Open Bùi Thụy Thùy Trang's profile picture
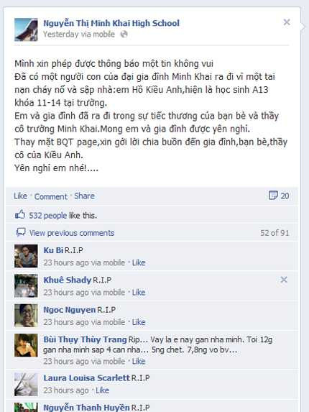 [26, 345]
